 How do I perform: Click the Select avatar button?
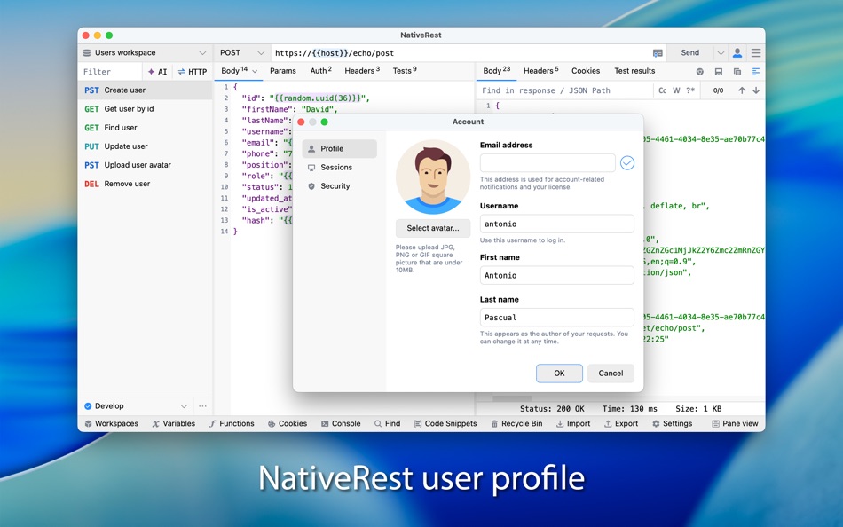(432, 228)
